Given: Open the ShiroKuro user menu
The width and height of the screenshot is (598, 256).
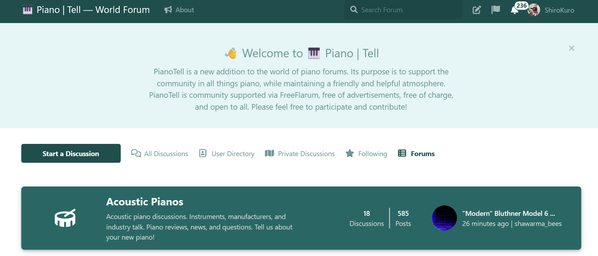Looking at the screenshot, I should 559,10.
